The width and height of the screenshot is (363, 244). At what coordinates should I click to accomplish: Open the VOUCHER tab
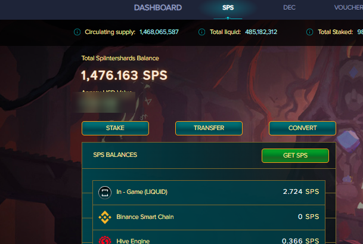point(349,8)
